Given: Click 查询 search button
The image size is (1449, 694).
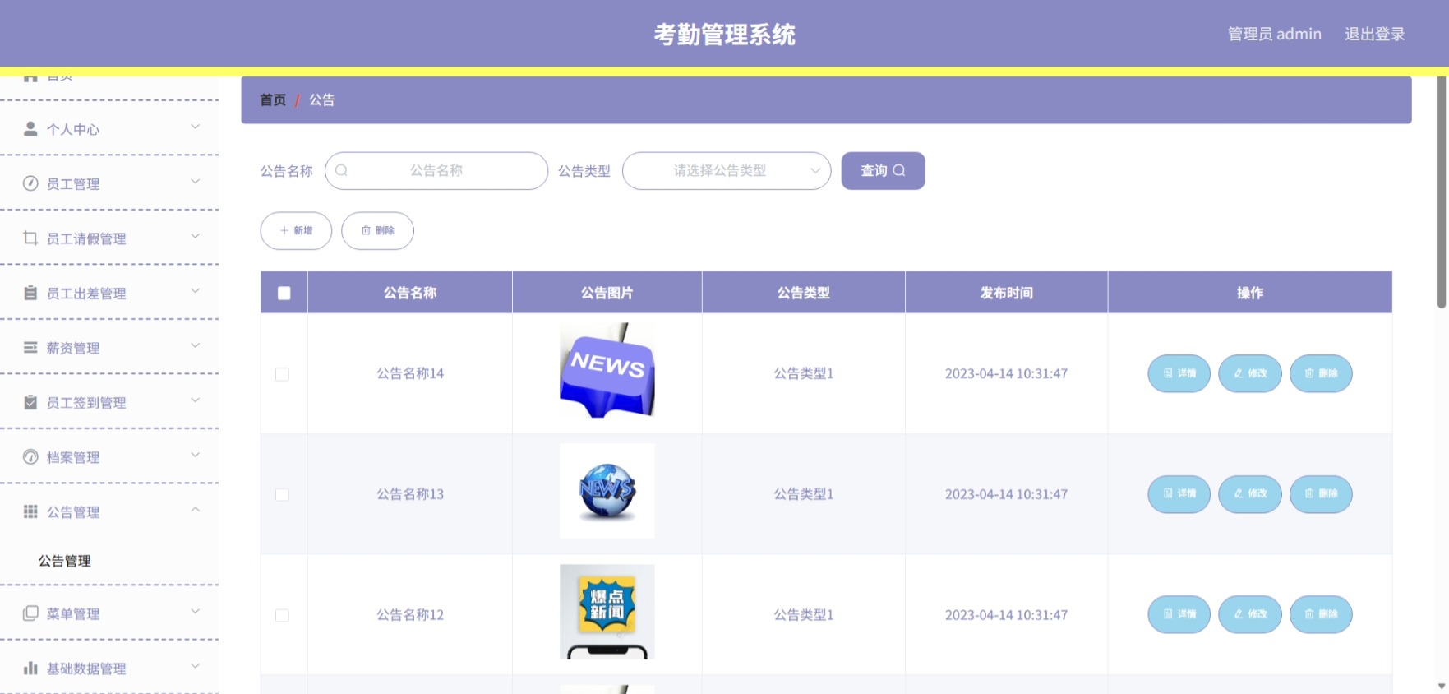Looking at the screenshot, I should coord(883,170).
